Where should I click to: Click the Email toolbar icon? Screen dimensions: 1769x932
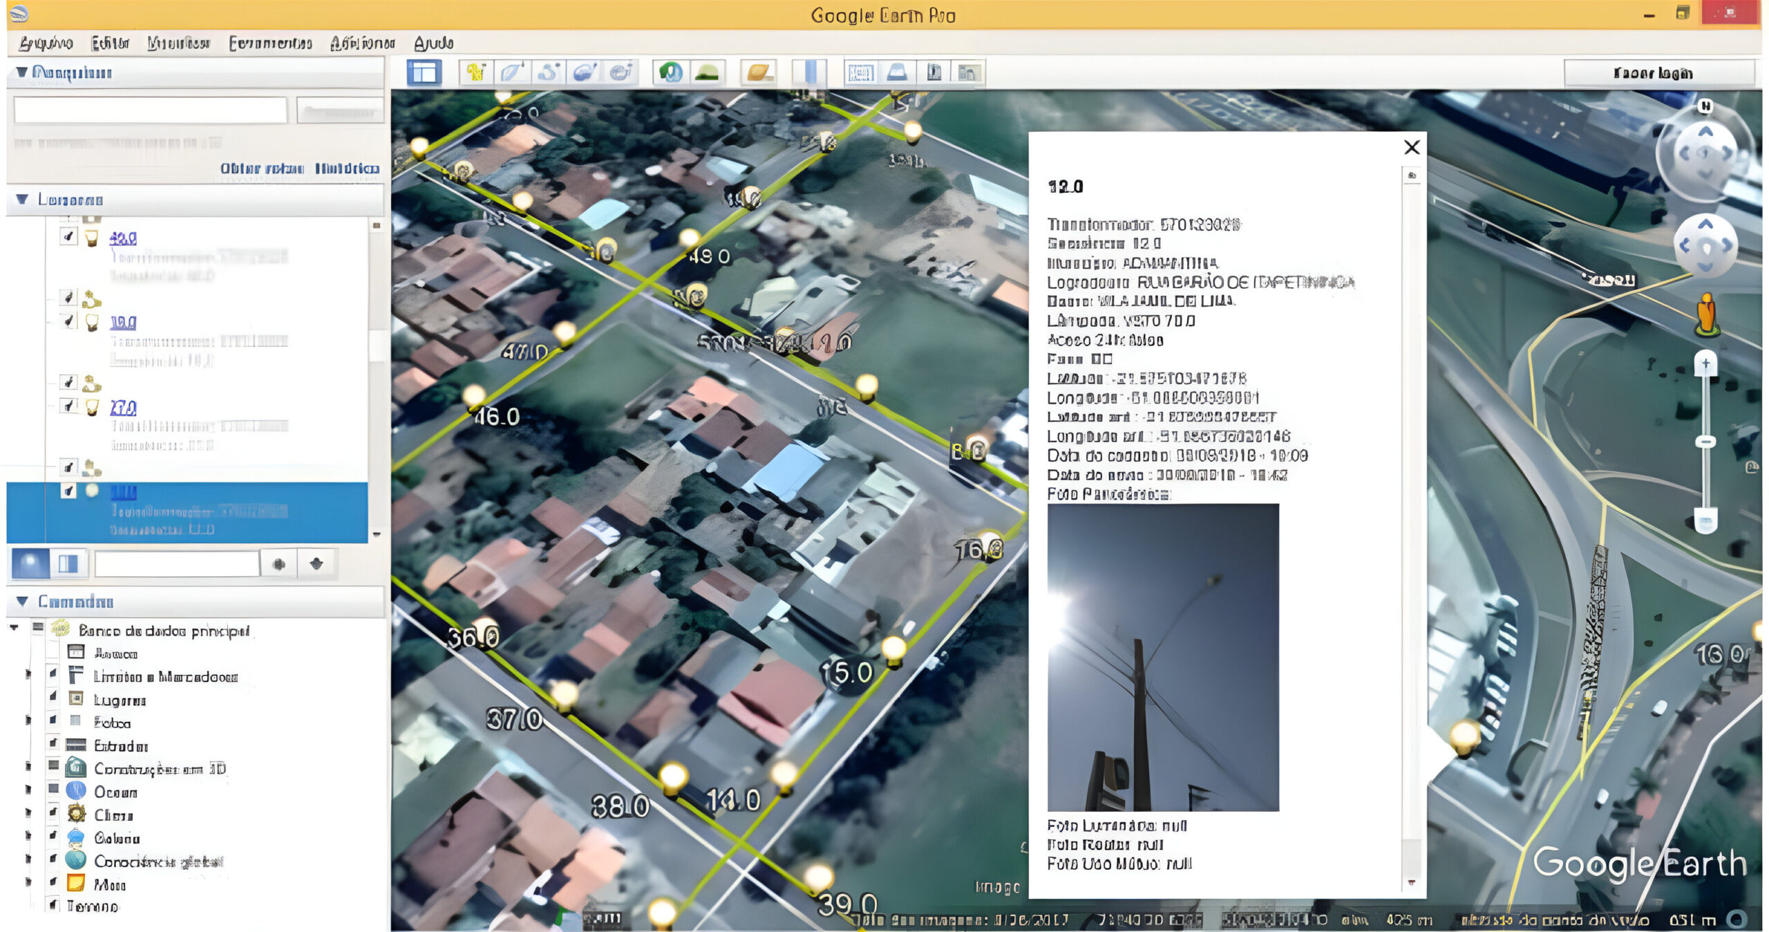click(861, 73)
